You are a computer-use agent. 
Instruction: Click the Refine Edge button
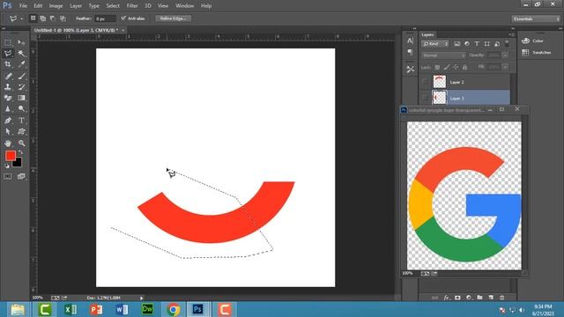[173, 18]
